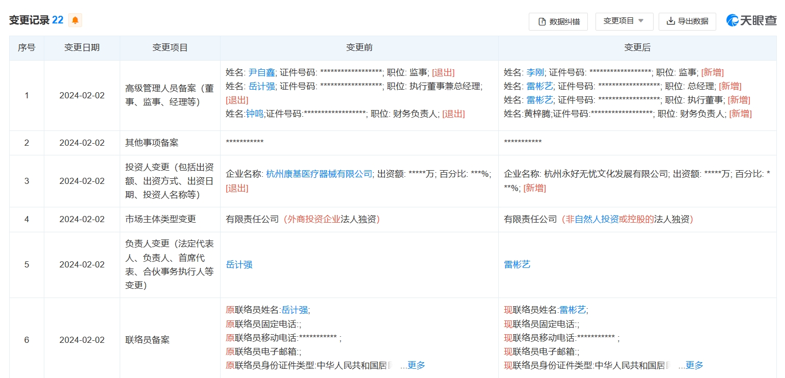This screenshot has height=378, width=785.
Task: Open 李刚 link in row 1 变更后
Action: coord(535,72)
